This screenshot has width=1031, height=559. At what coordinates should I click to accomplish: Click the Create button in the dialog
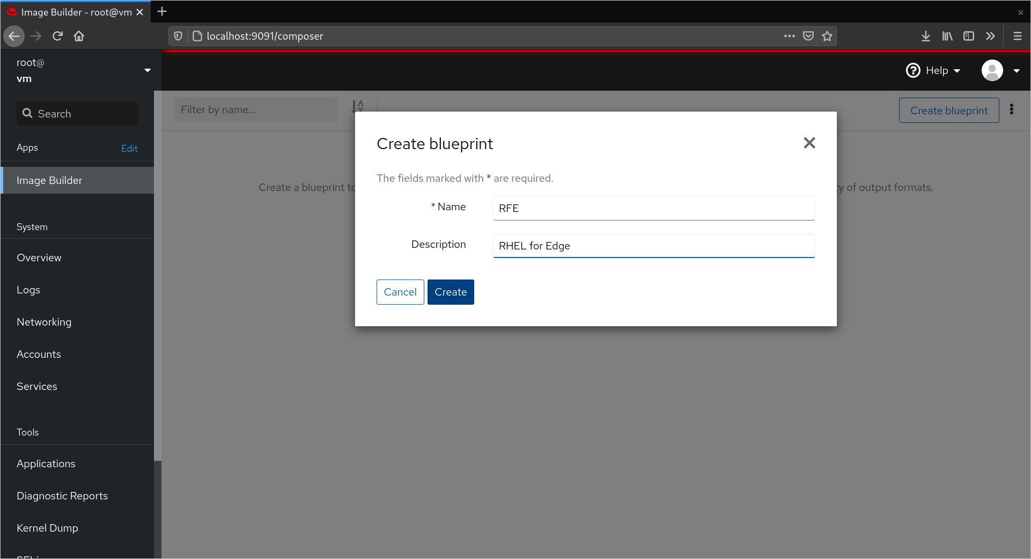tap(451, 292)
